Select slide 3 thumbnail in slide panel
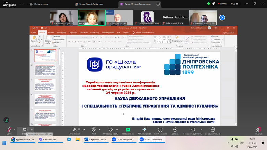267x150 pixels. (45, 85)
